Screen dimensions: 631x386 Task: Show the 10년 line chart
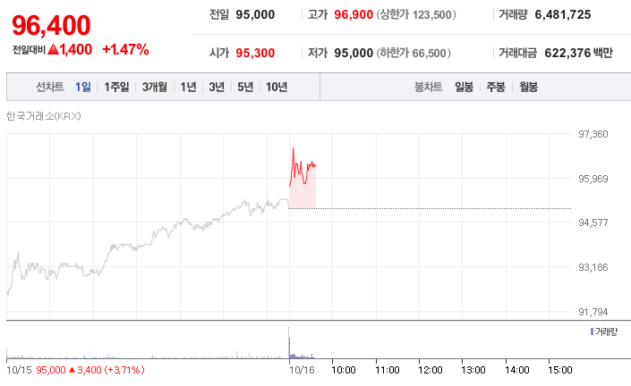point(277,87)
